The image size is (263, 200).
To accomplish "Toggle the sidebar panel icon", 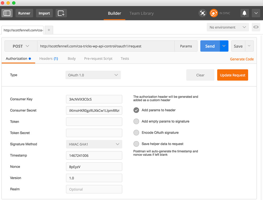I will click(x=7, y=13).
